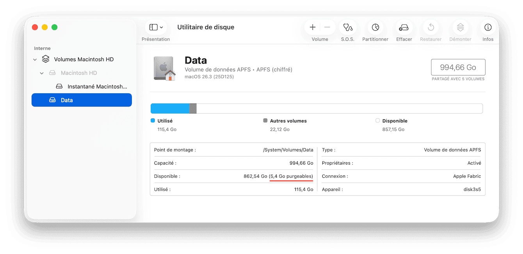Viewport: 523px width, 254px height.
Task: Select Data in the sidebar
Action: coord(67,100)
